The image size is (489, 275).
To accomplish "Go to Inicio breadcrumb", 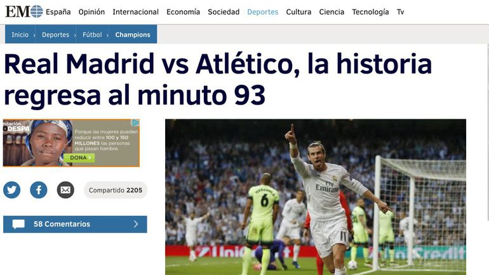I will (20, 34).
